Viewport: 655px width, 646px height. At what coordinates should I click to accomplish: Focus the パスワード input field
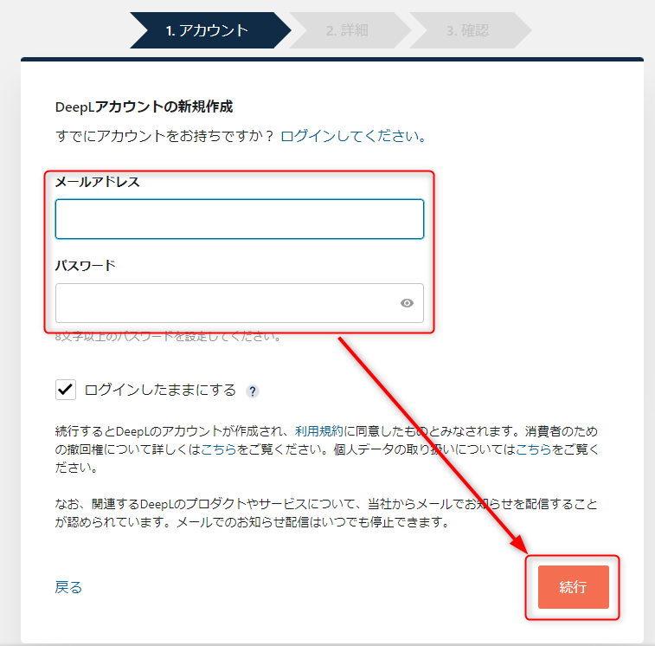240,303
